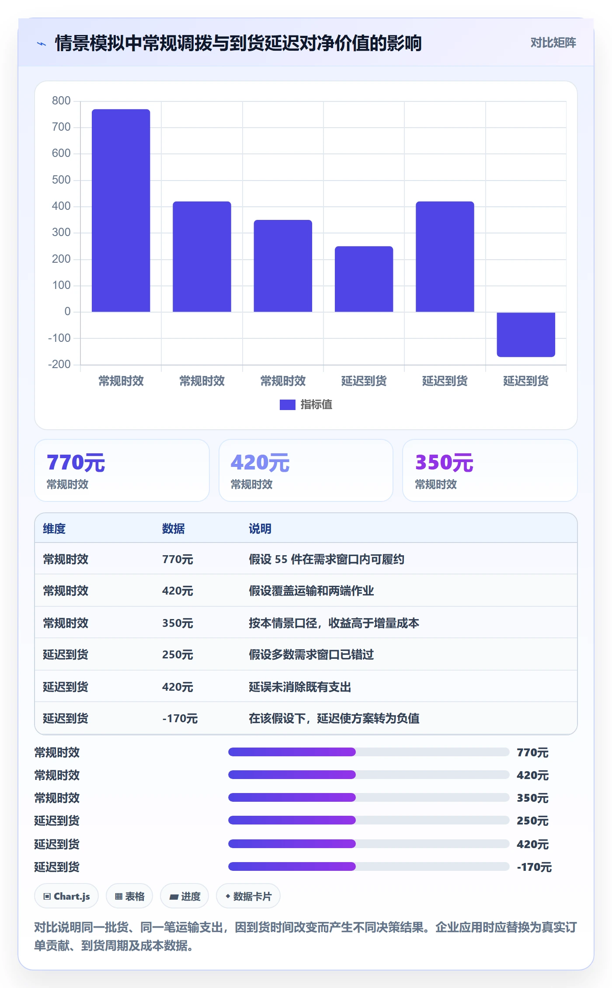Open the 420元 data card
The image size is (612, 988).
(x=306, y=470)
